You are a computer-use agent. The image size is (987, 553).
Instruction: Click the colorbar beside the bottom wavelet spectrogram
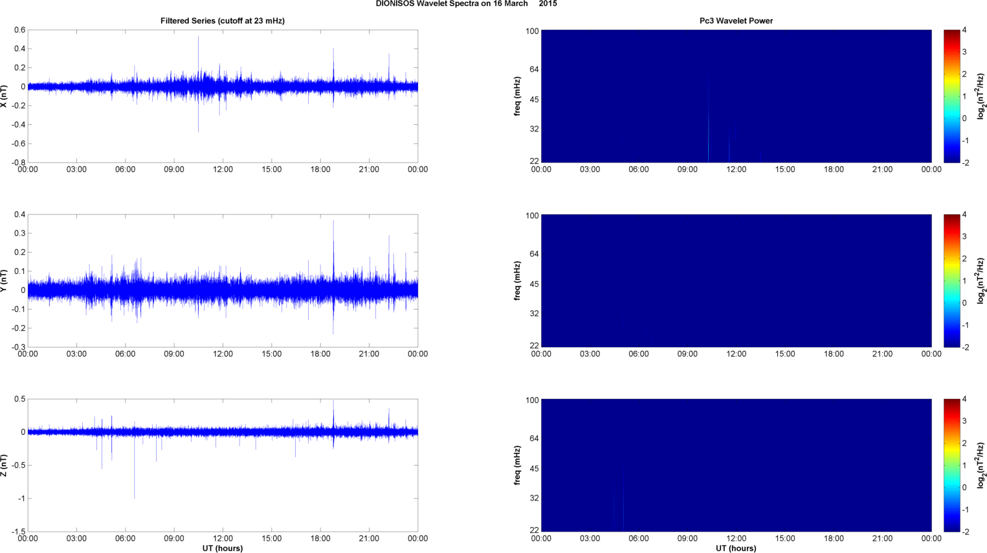(x=951, y=465)
